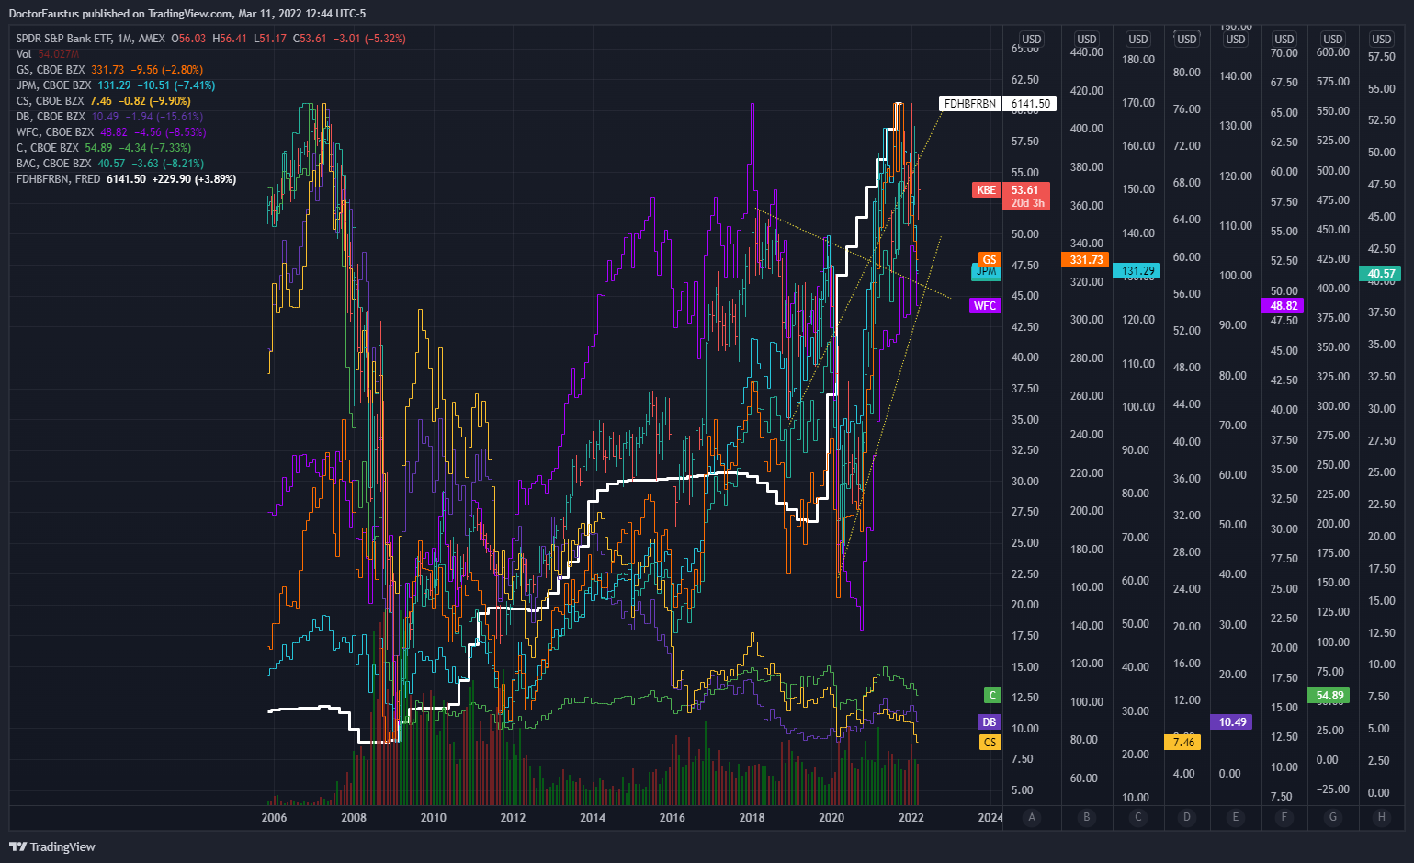
Task: Click the 2006 time axis label
Action: pos(274,818)
